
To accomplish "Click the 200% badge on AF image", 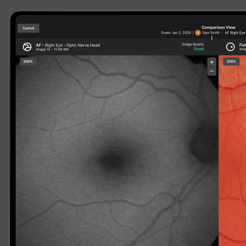I will (28, 62).
